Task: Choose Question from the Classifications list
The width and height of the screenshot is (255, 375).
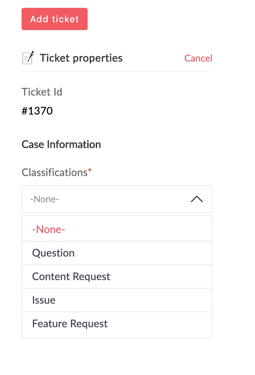Action: pos(53,253)
